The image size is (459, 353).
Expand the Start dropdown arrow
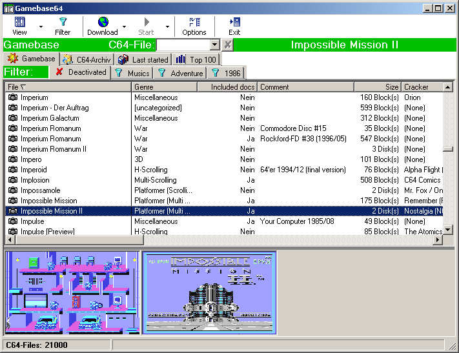pyautogui.click(x=167, y=26)
